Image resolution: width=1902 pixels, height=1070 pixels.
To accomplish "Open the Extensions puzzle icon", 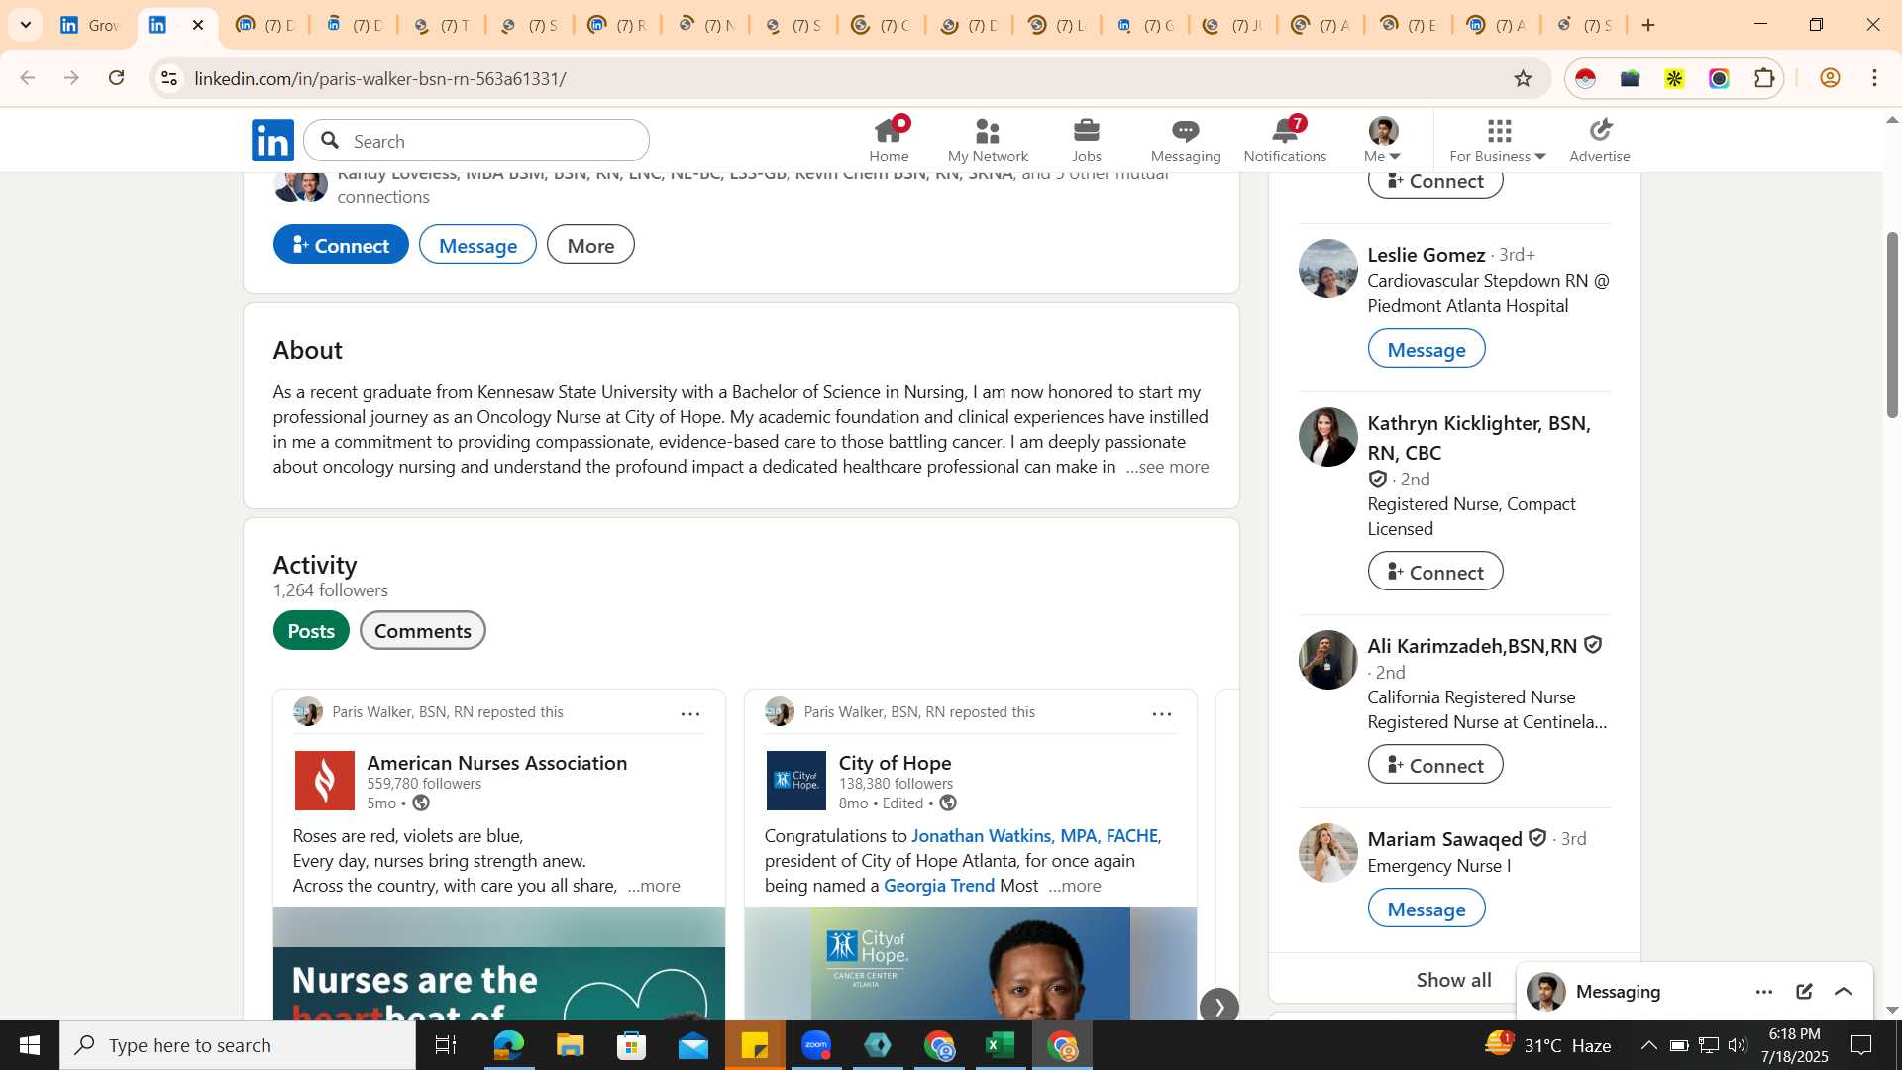I will pyautogui.click(x=1764, y=78).
